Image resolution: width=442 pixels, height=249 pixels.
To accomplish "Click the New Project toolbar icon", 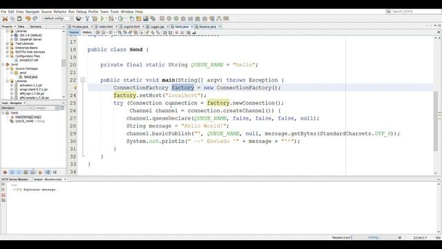I will pos(139,19).
